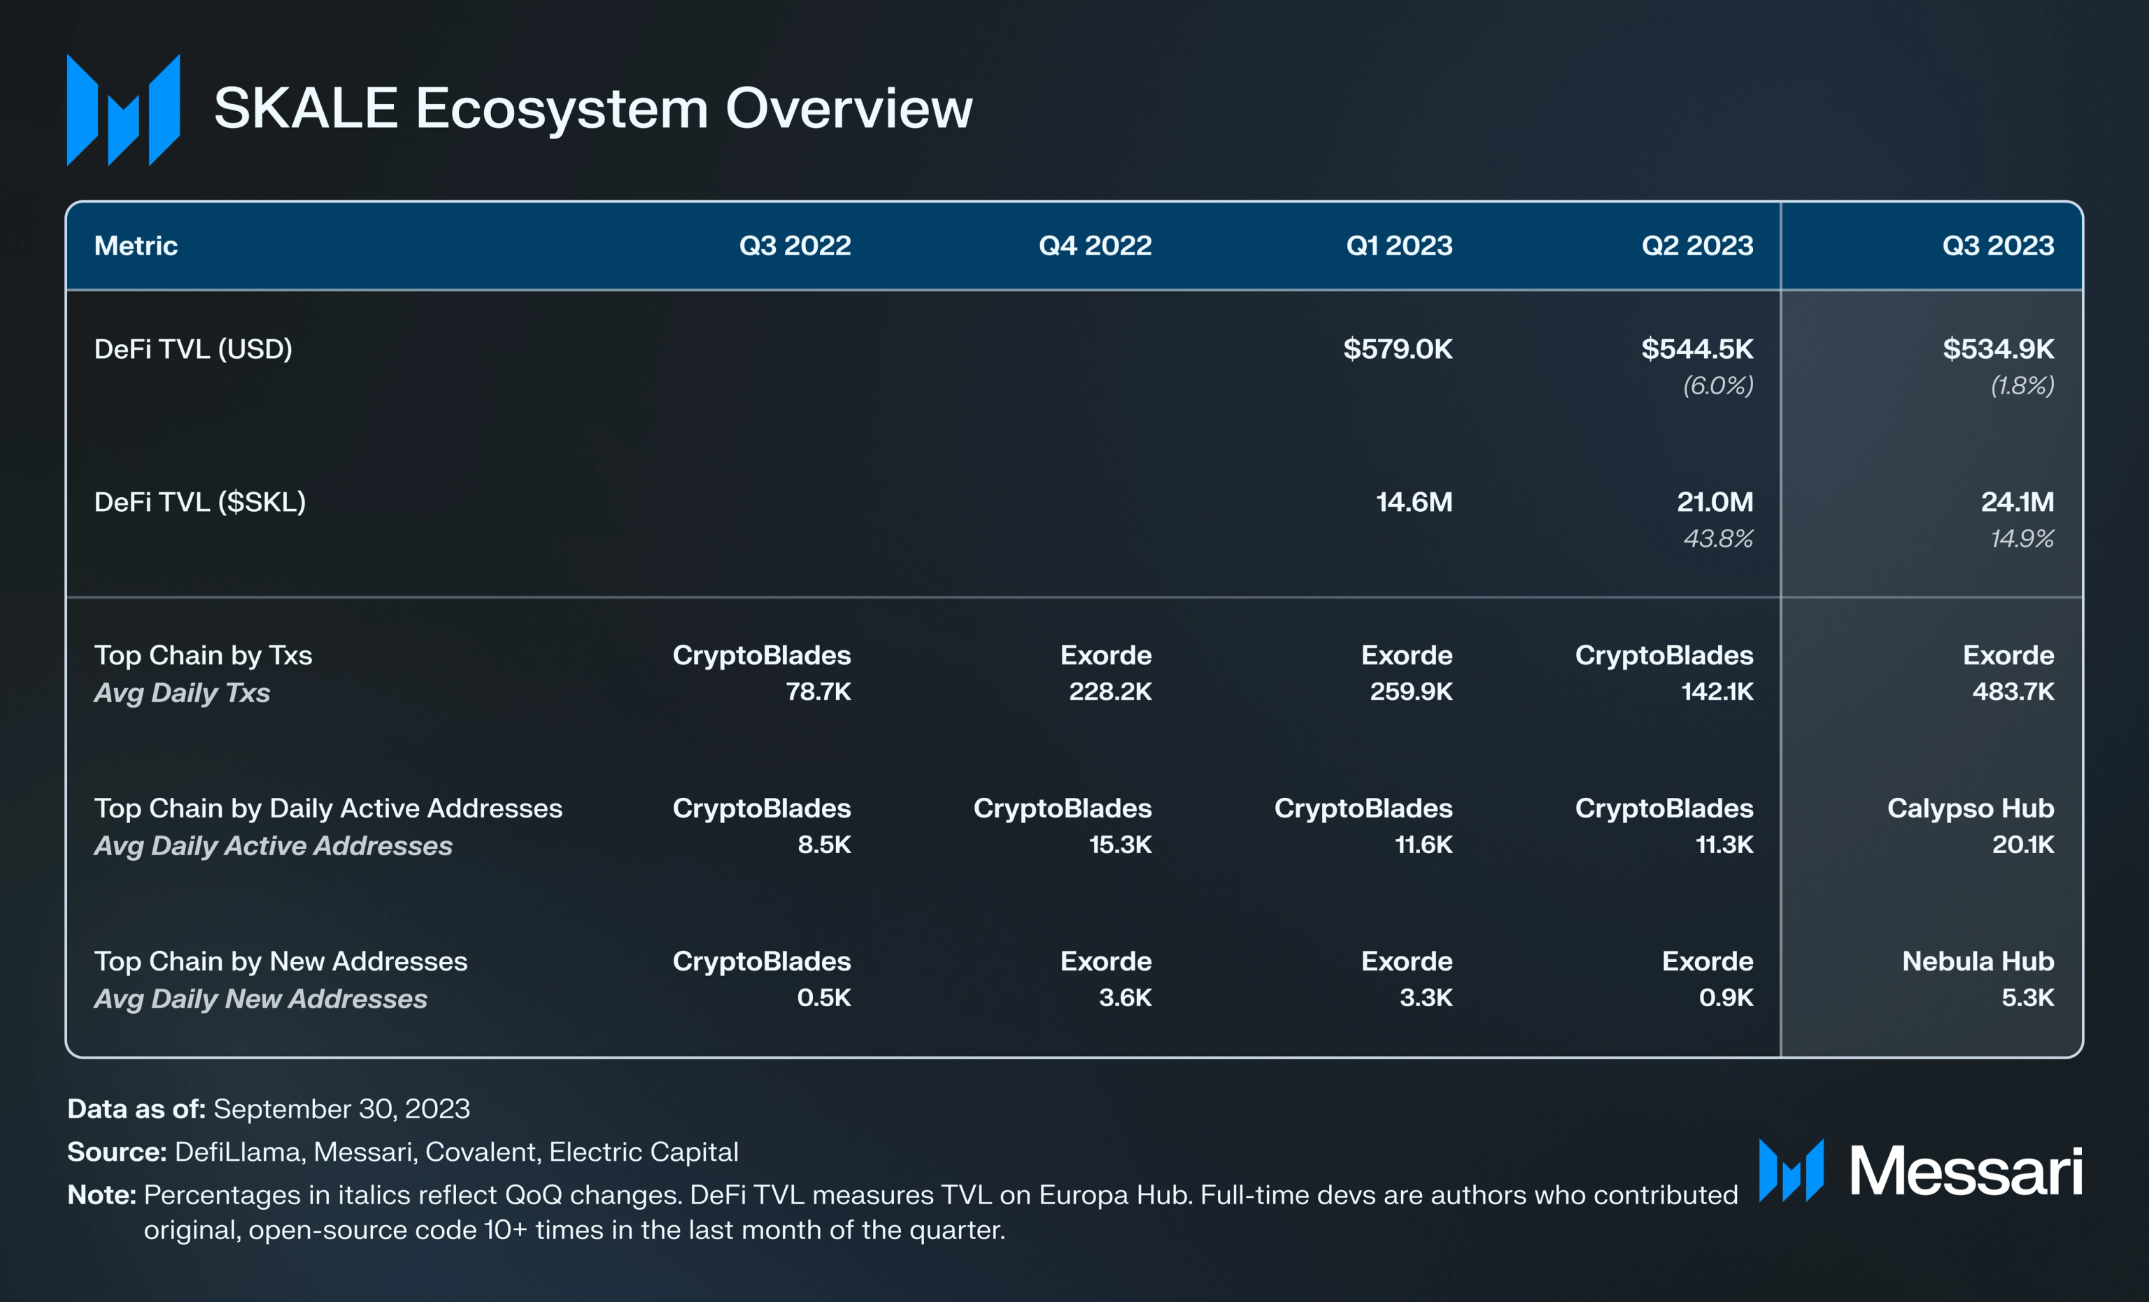The image size is (2149, 1302).
Task: Click the Messari logo icon at bottom right
Action: coord(1791,1169)
